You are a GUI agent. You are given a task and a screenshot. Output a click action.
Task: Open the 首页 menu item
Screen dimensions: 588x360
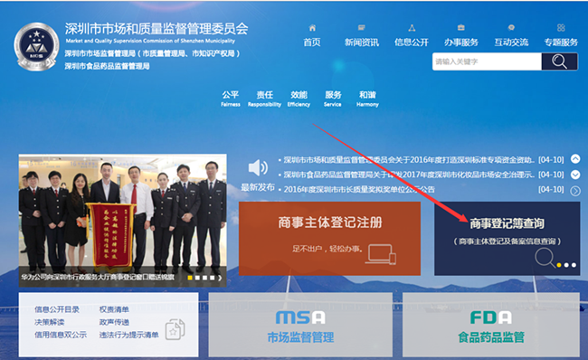312,43
